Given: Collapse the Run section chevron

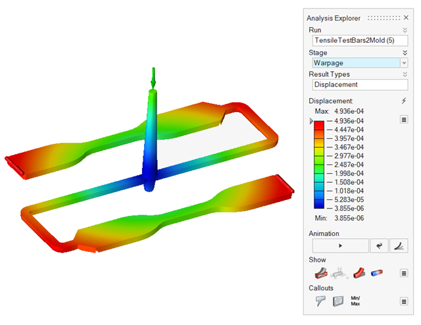Looking at the screenshot, I should pos(405,30).
